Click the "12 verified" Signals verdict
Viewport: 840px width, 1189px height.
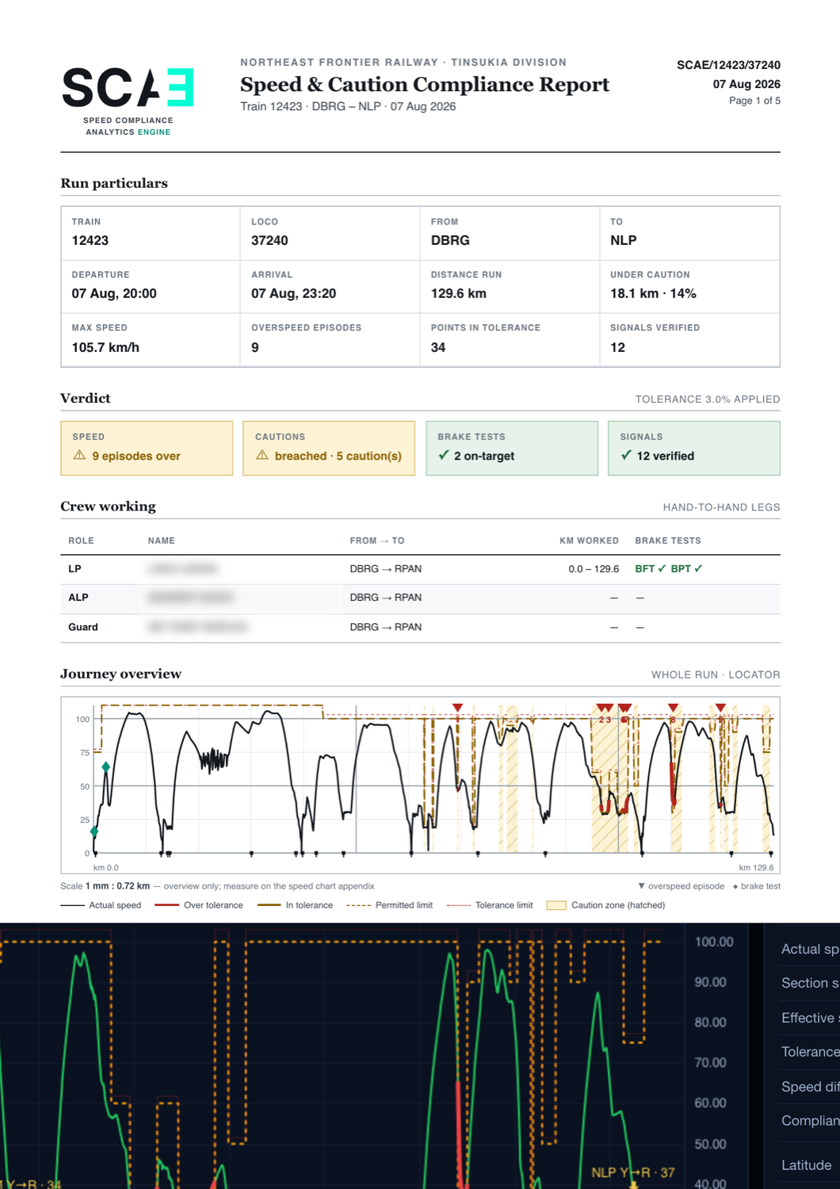point(666,456)
